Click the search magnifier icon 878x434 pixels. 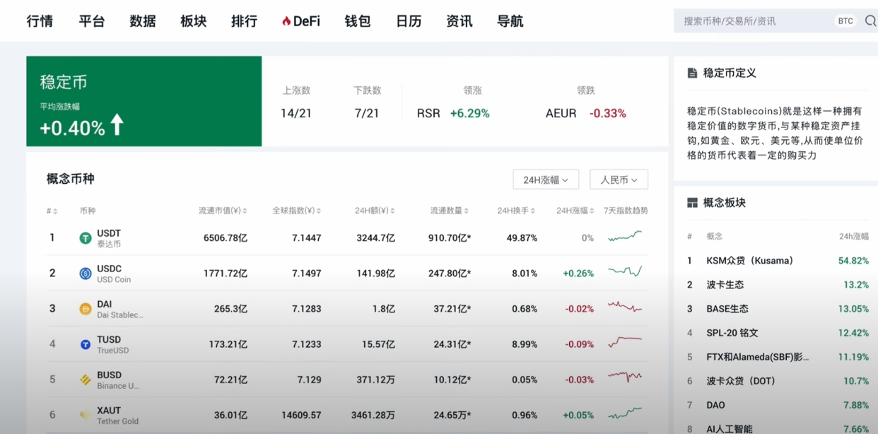[x=870, y=20]
